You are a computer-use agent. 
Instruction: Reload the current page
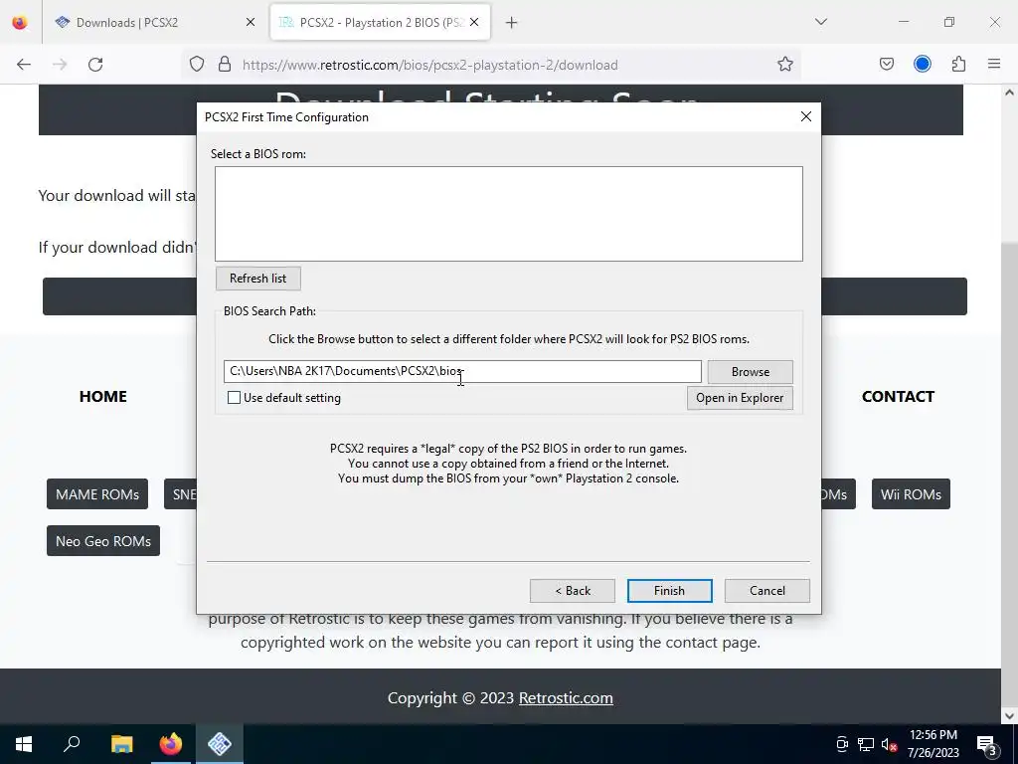(x=95, y=65)
